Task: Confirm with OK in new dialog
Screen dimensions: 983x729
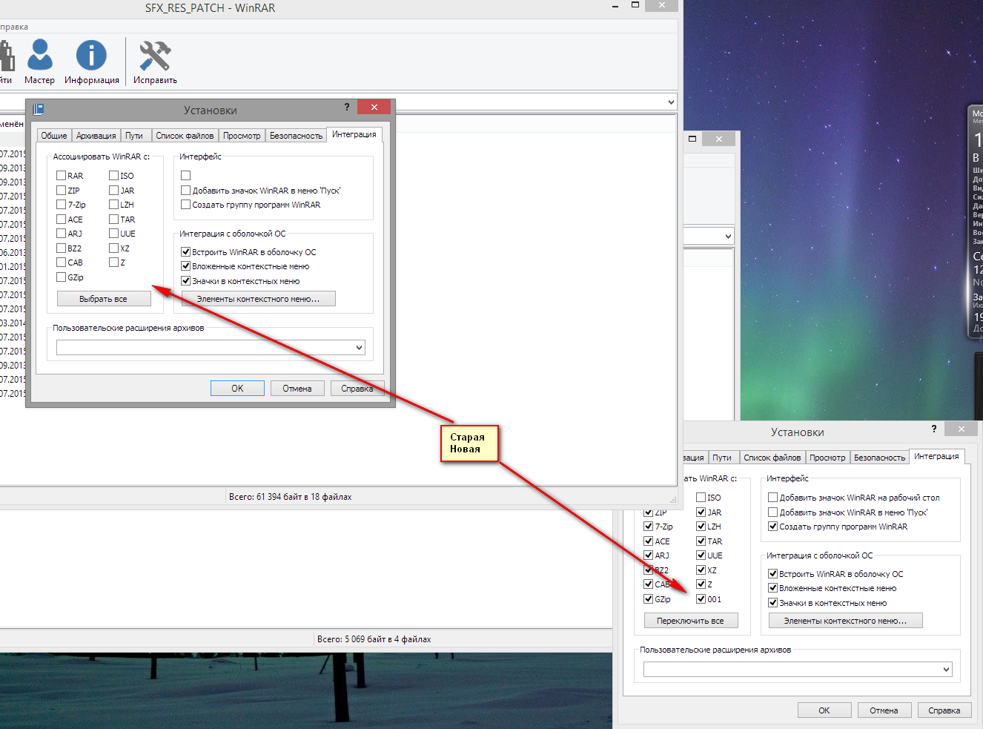Action: click(824, 710)
